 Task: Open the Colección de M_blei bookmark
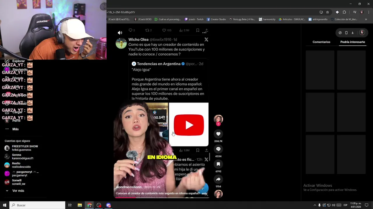pos(344,19)
